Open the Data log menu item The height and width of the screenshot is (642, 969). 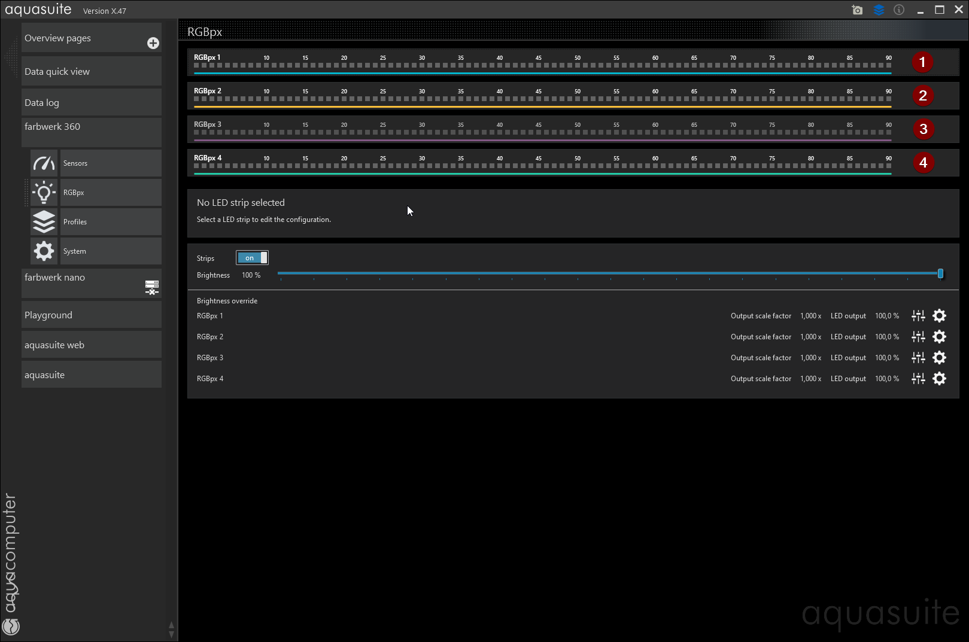click(x=91, y=103)
